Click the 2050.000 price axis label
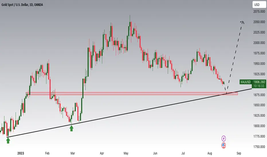Screen dimensions: 267x157 pyautogui.click(x=259, y=22)
